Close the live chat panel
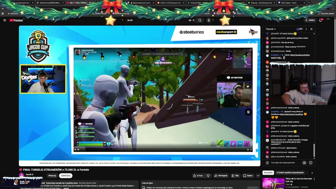The image size is (336, 189). click(x=311, y=29)
